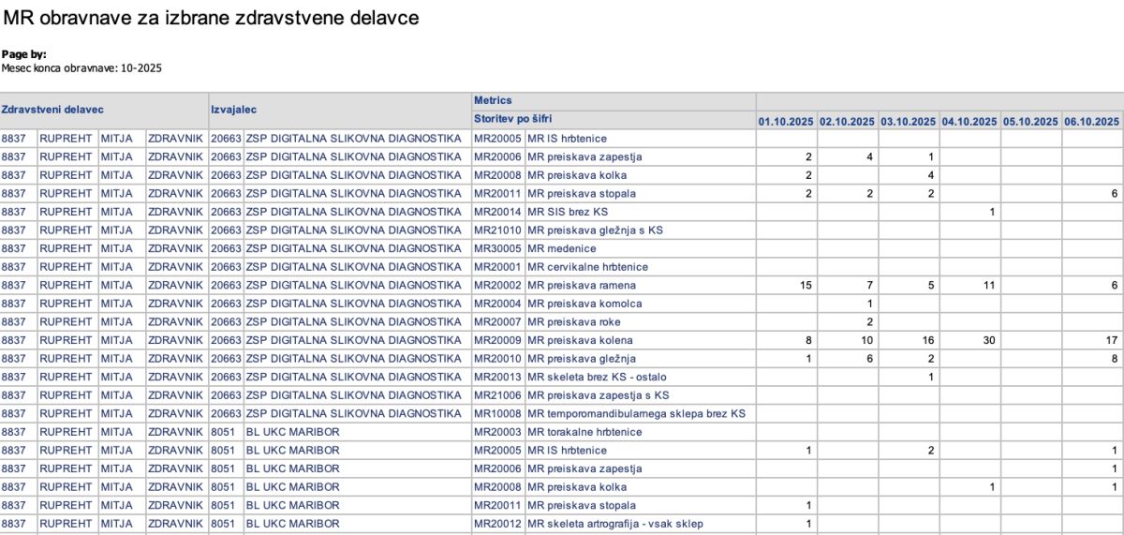Click the service code MR10008

pos(497,413)
